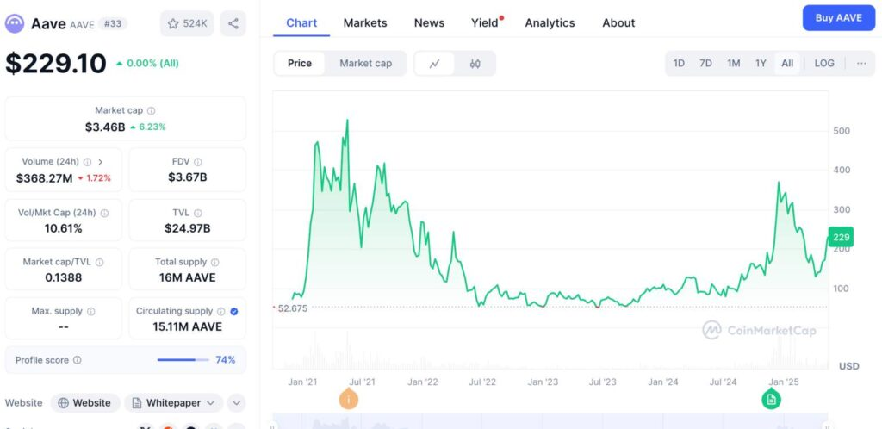
Task: Click the verified circulating supply badge
Action: click(234, 311)
